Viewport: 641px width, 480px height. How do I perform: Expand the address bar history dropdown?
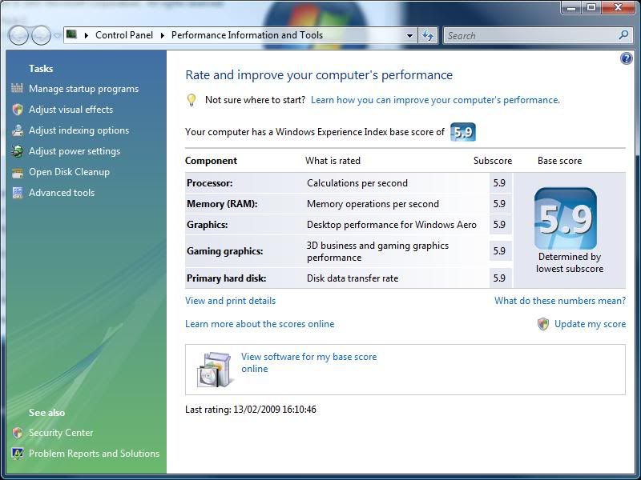point(409,35)
